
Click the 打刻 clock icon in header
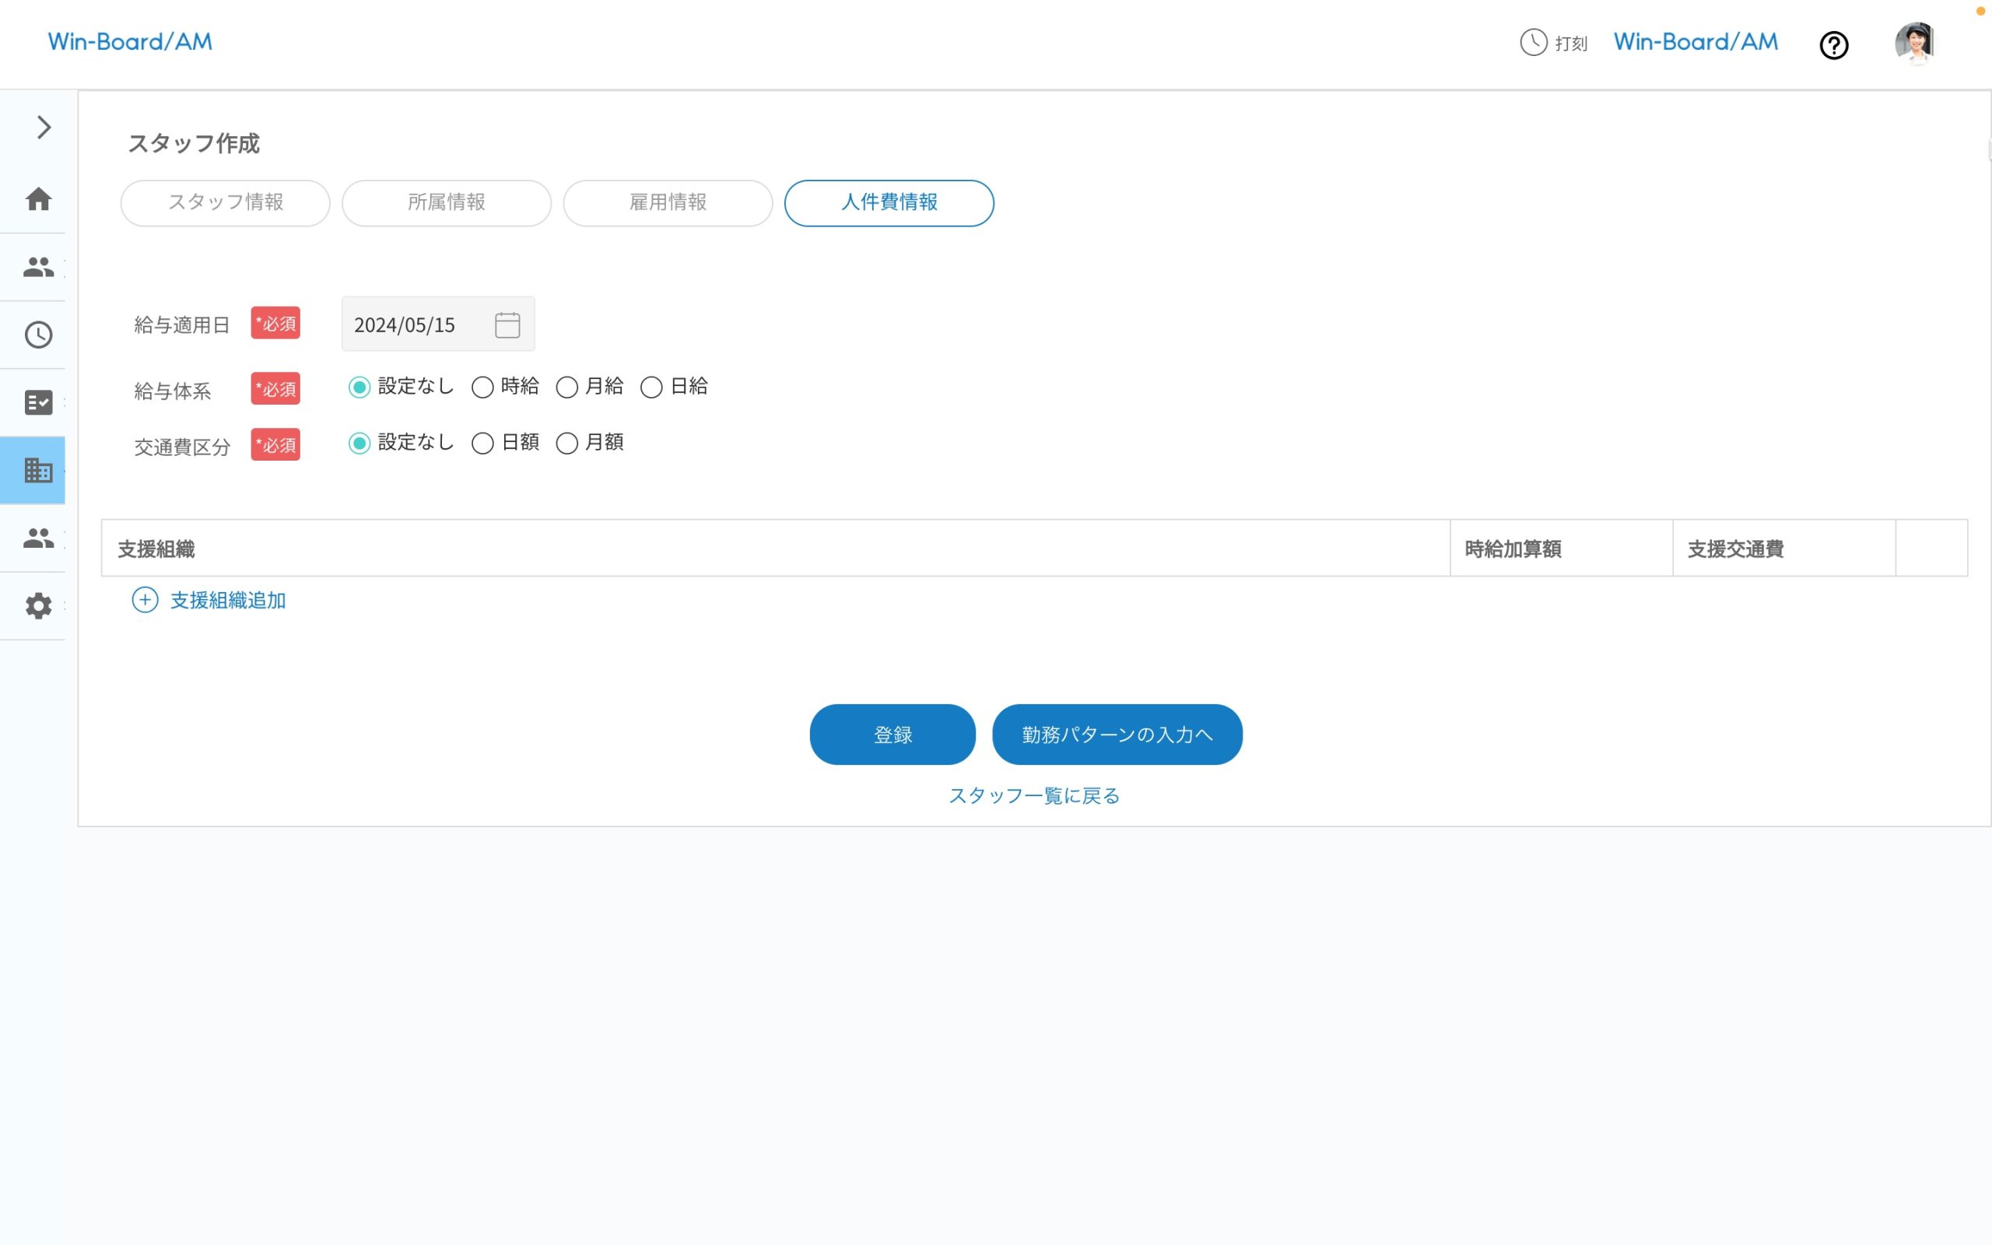[1533, 42]
